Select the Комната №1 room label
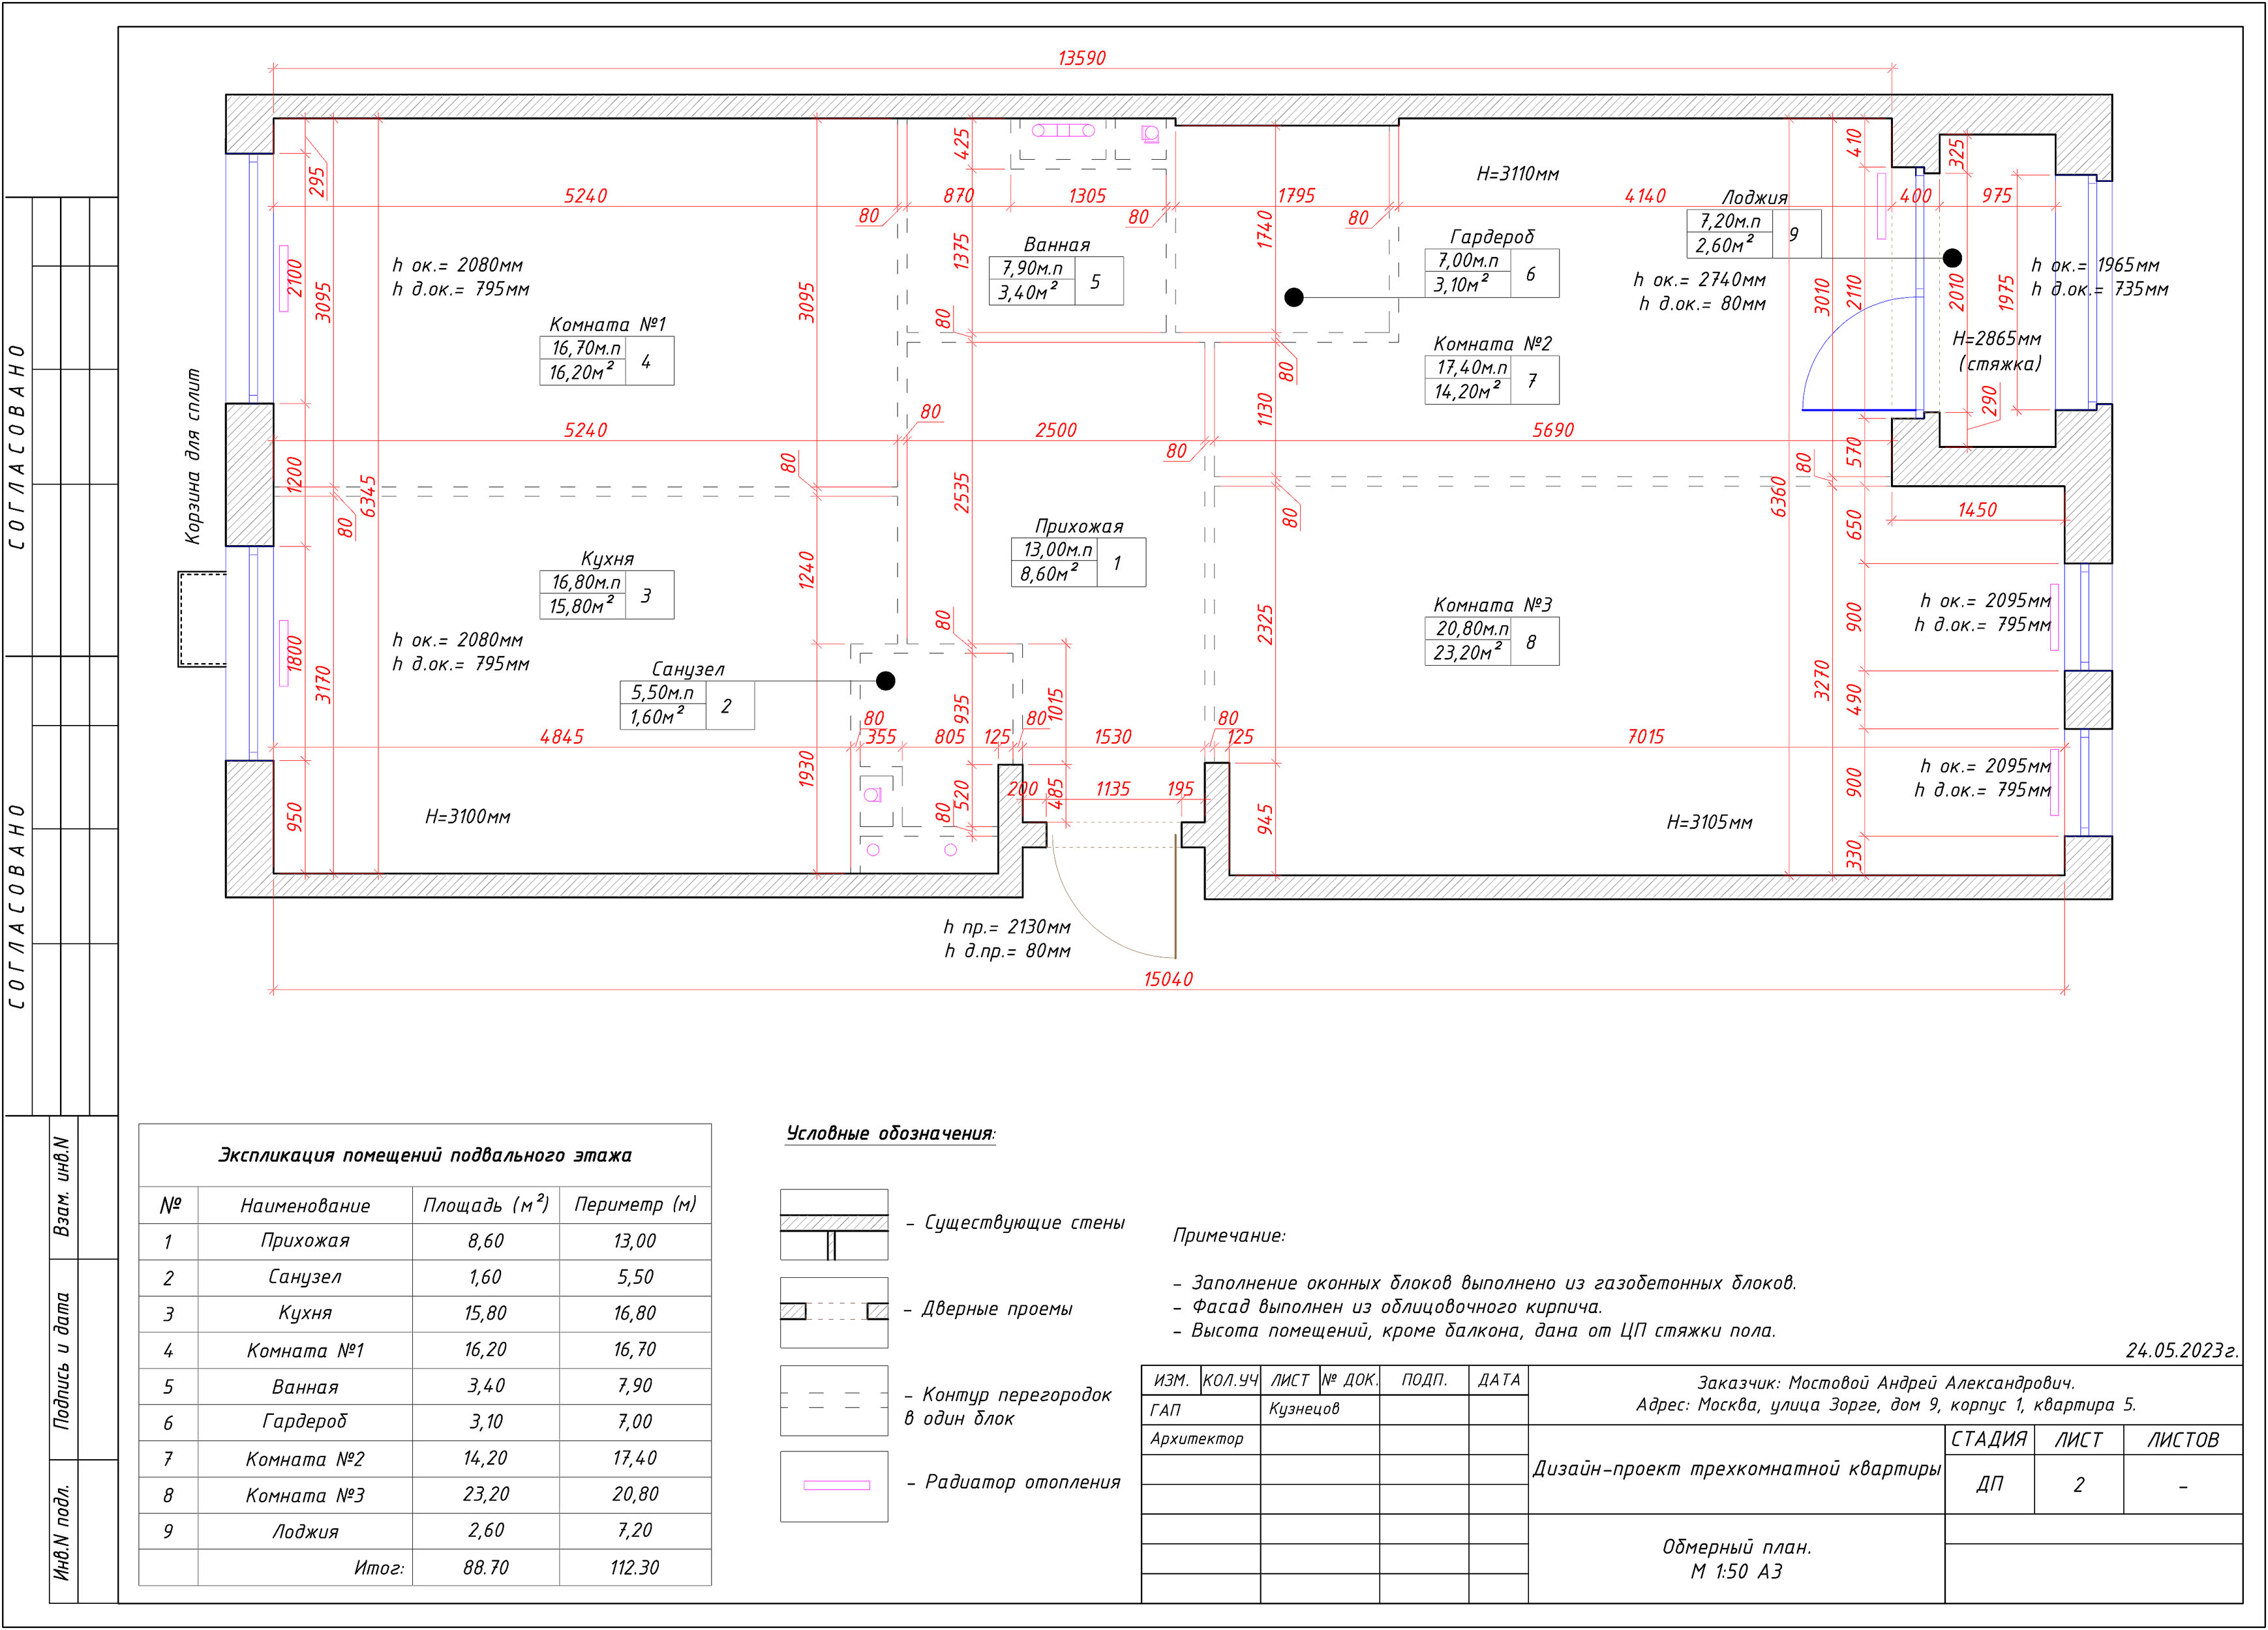The height and width of the screenshot is (1630, 2268). tap(607, 325)
